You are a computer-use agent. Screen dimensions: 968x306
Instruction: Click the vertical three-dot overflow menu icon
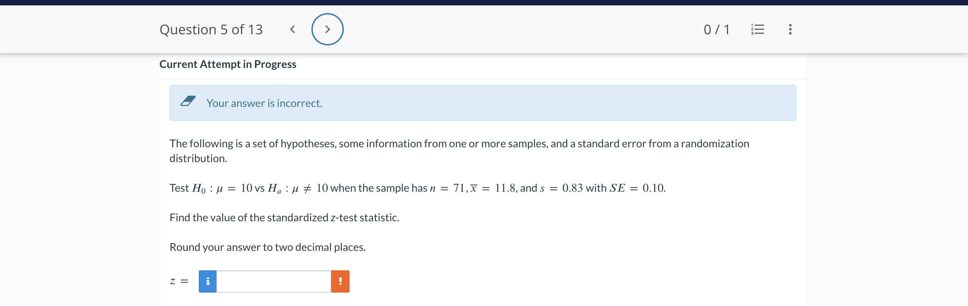pos(790,29)
